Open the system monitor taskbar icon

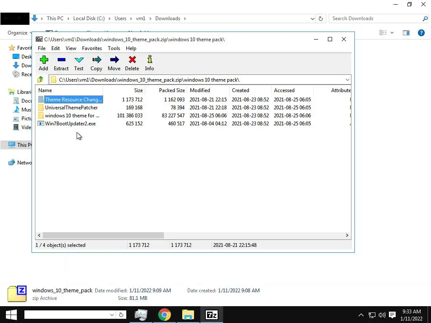pos(141,315)
